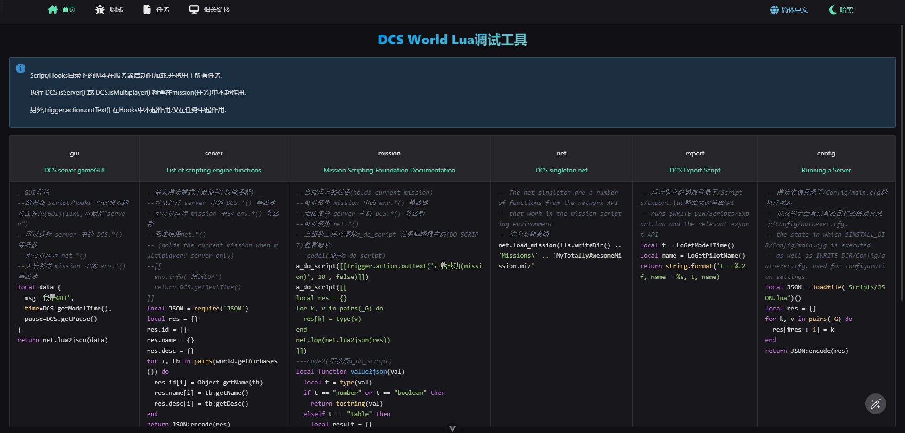Click 'local t = LoGetModelTime()' line
The image size is (905, 433).
click(x=687, y=245)
